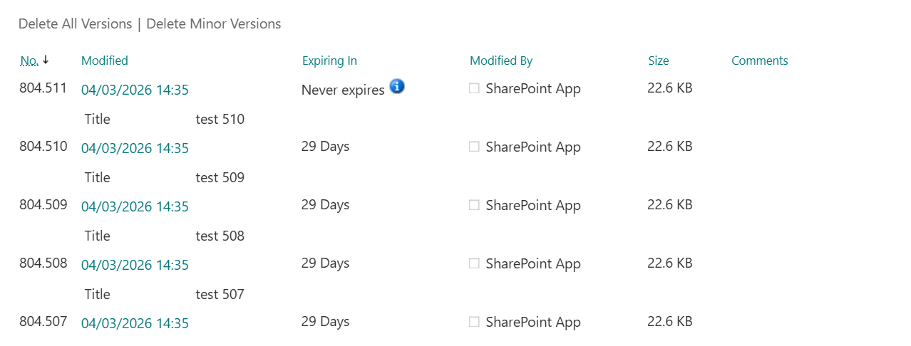Sort by the Expiring In column header

click(x=329, y=61)
